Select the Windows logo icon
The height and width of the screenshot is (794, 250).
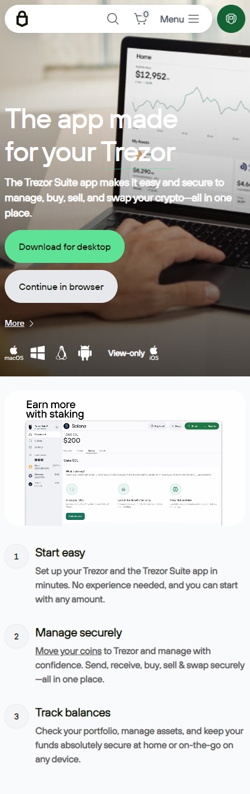tap(38, 353)
